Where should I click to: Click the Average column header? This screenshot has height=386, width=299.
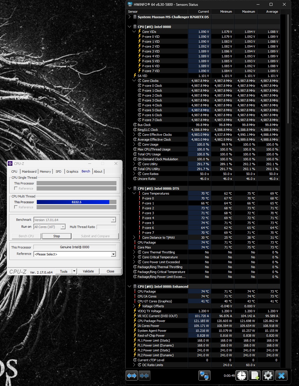[x=268, y=12]
